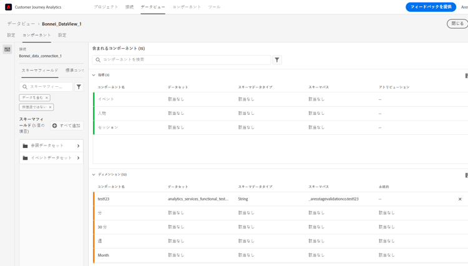This screenshot has height=266, width=468.
Task: Switch to the 標準コンポーネント tab
Action: [75, 70]
